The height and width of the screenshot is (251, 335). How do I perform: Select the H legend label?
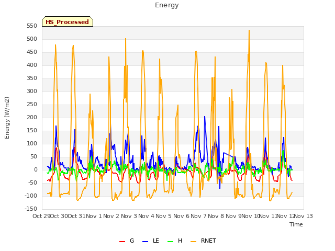[180, 241]
